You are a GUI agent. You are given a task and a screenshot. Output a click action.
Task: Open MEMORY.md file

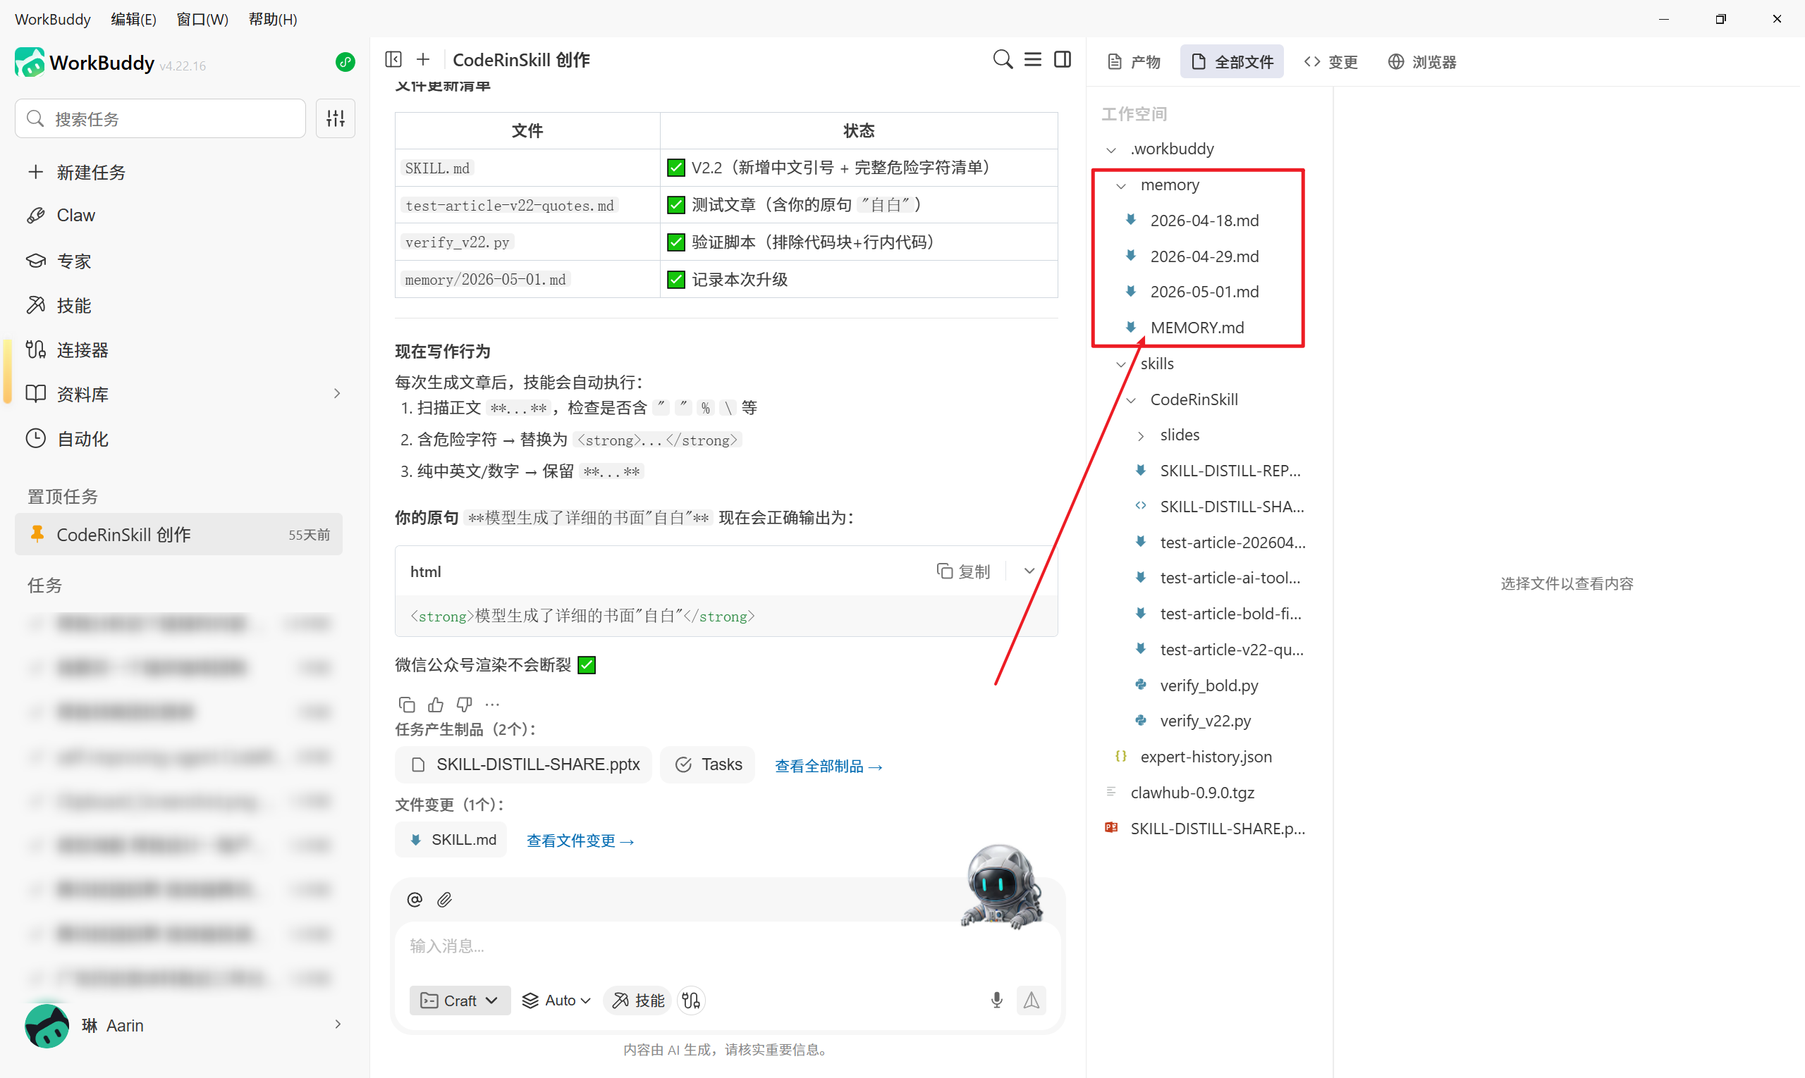(x=1197, y=328)
